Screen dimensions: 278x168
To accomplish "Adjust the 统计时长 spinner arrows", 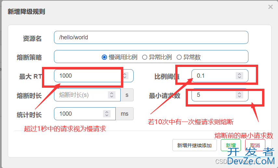I will coord(107,114).
